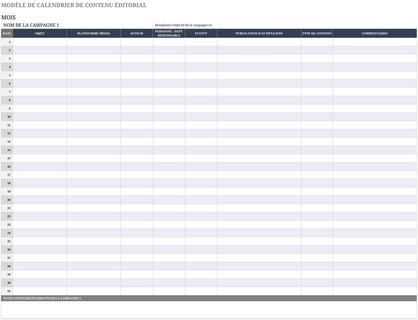418x320 pixels.
Task: Select the COMMENTAIRES column header
Action: 375,33
